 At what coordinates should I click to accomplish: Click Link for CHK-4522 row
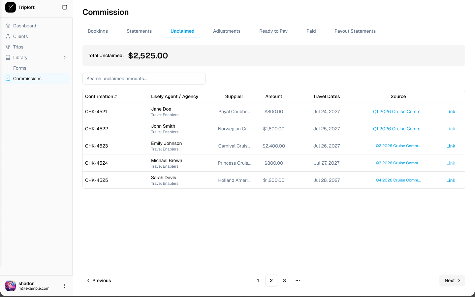pos(451,129)
